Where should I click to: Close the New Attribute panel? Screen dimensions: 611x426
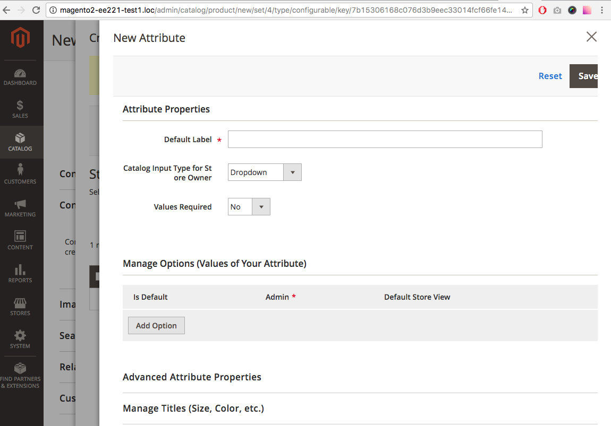tap(591, 37)
